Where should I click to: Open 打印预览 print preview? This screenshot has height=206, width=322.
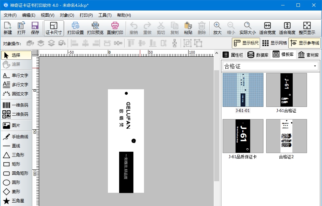95,28
